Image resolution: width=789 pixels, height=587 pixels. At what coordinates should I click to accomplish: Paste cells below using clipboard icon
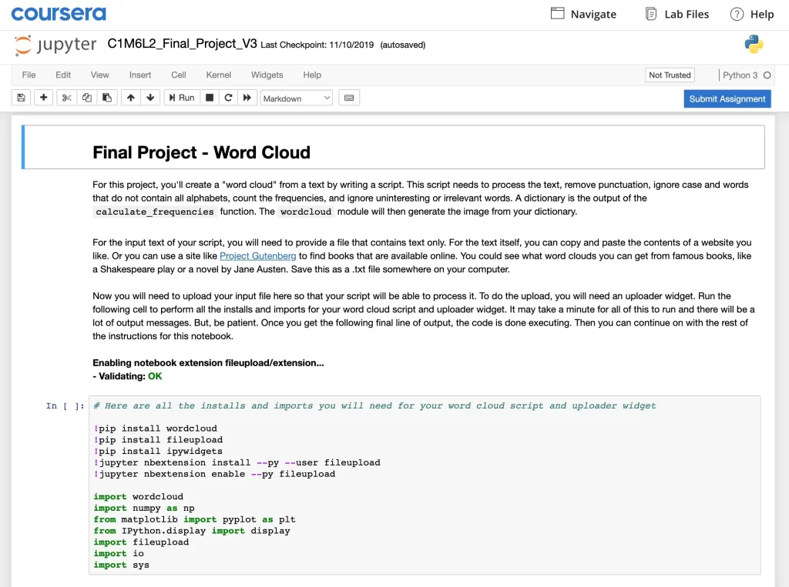coord(107,98)
